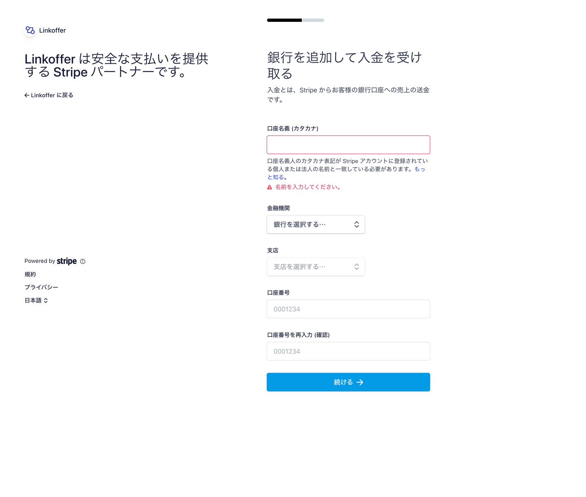Go back via Linkoffer に戻る link

tap(49, 95)
